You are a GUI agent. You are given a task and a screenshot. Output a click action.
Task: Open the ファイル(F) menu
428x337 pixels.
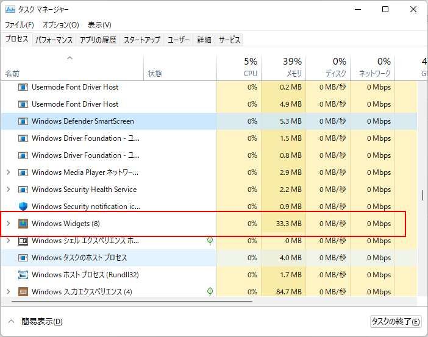click(x=20, y=25)
